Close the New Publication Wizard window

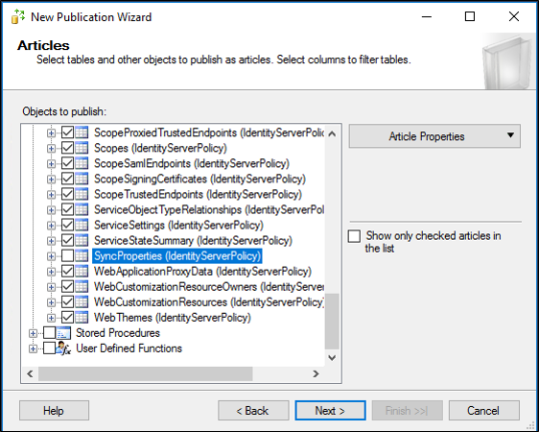point(514,16)
